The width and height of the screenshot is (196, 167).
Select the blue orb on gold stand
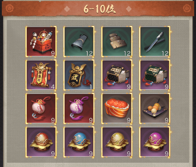pos(79,142)
